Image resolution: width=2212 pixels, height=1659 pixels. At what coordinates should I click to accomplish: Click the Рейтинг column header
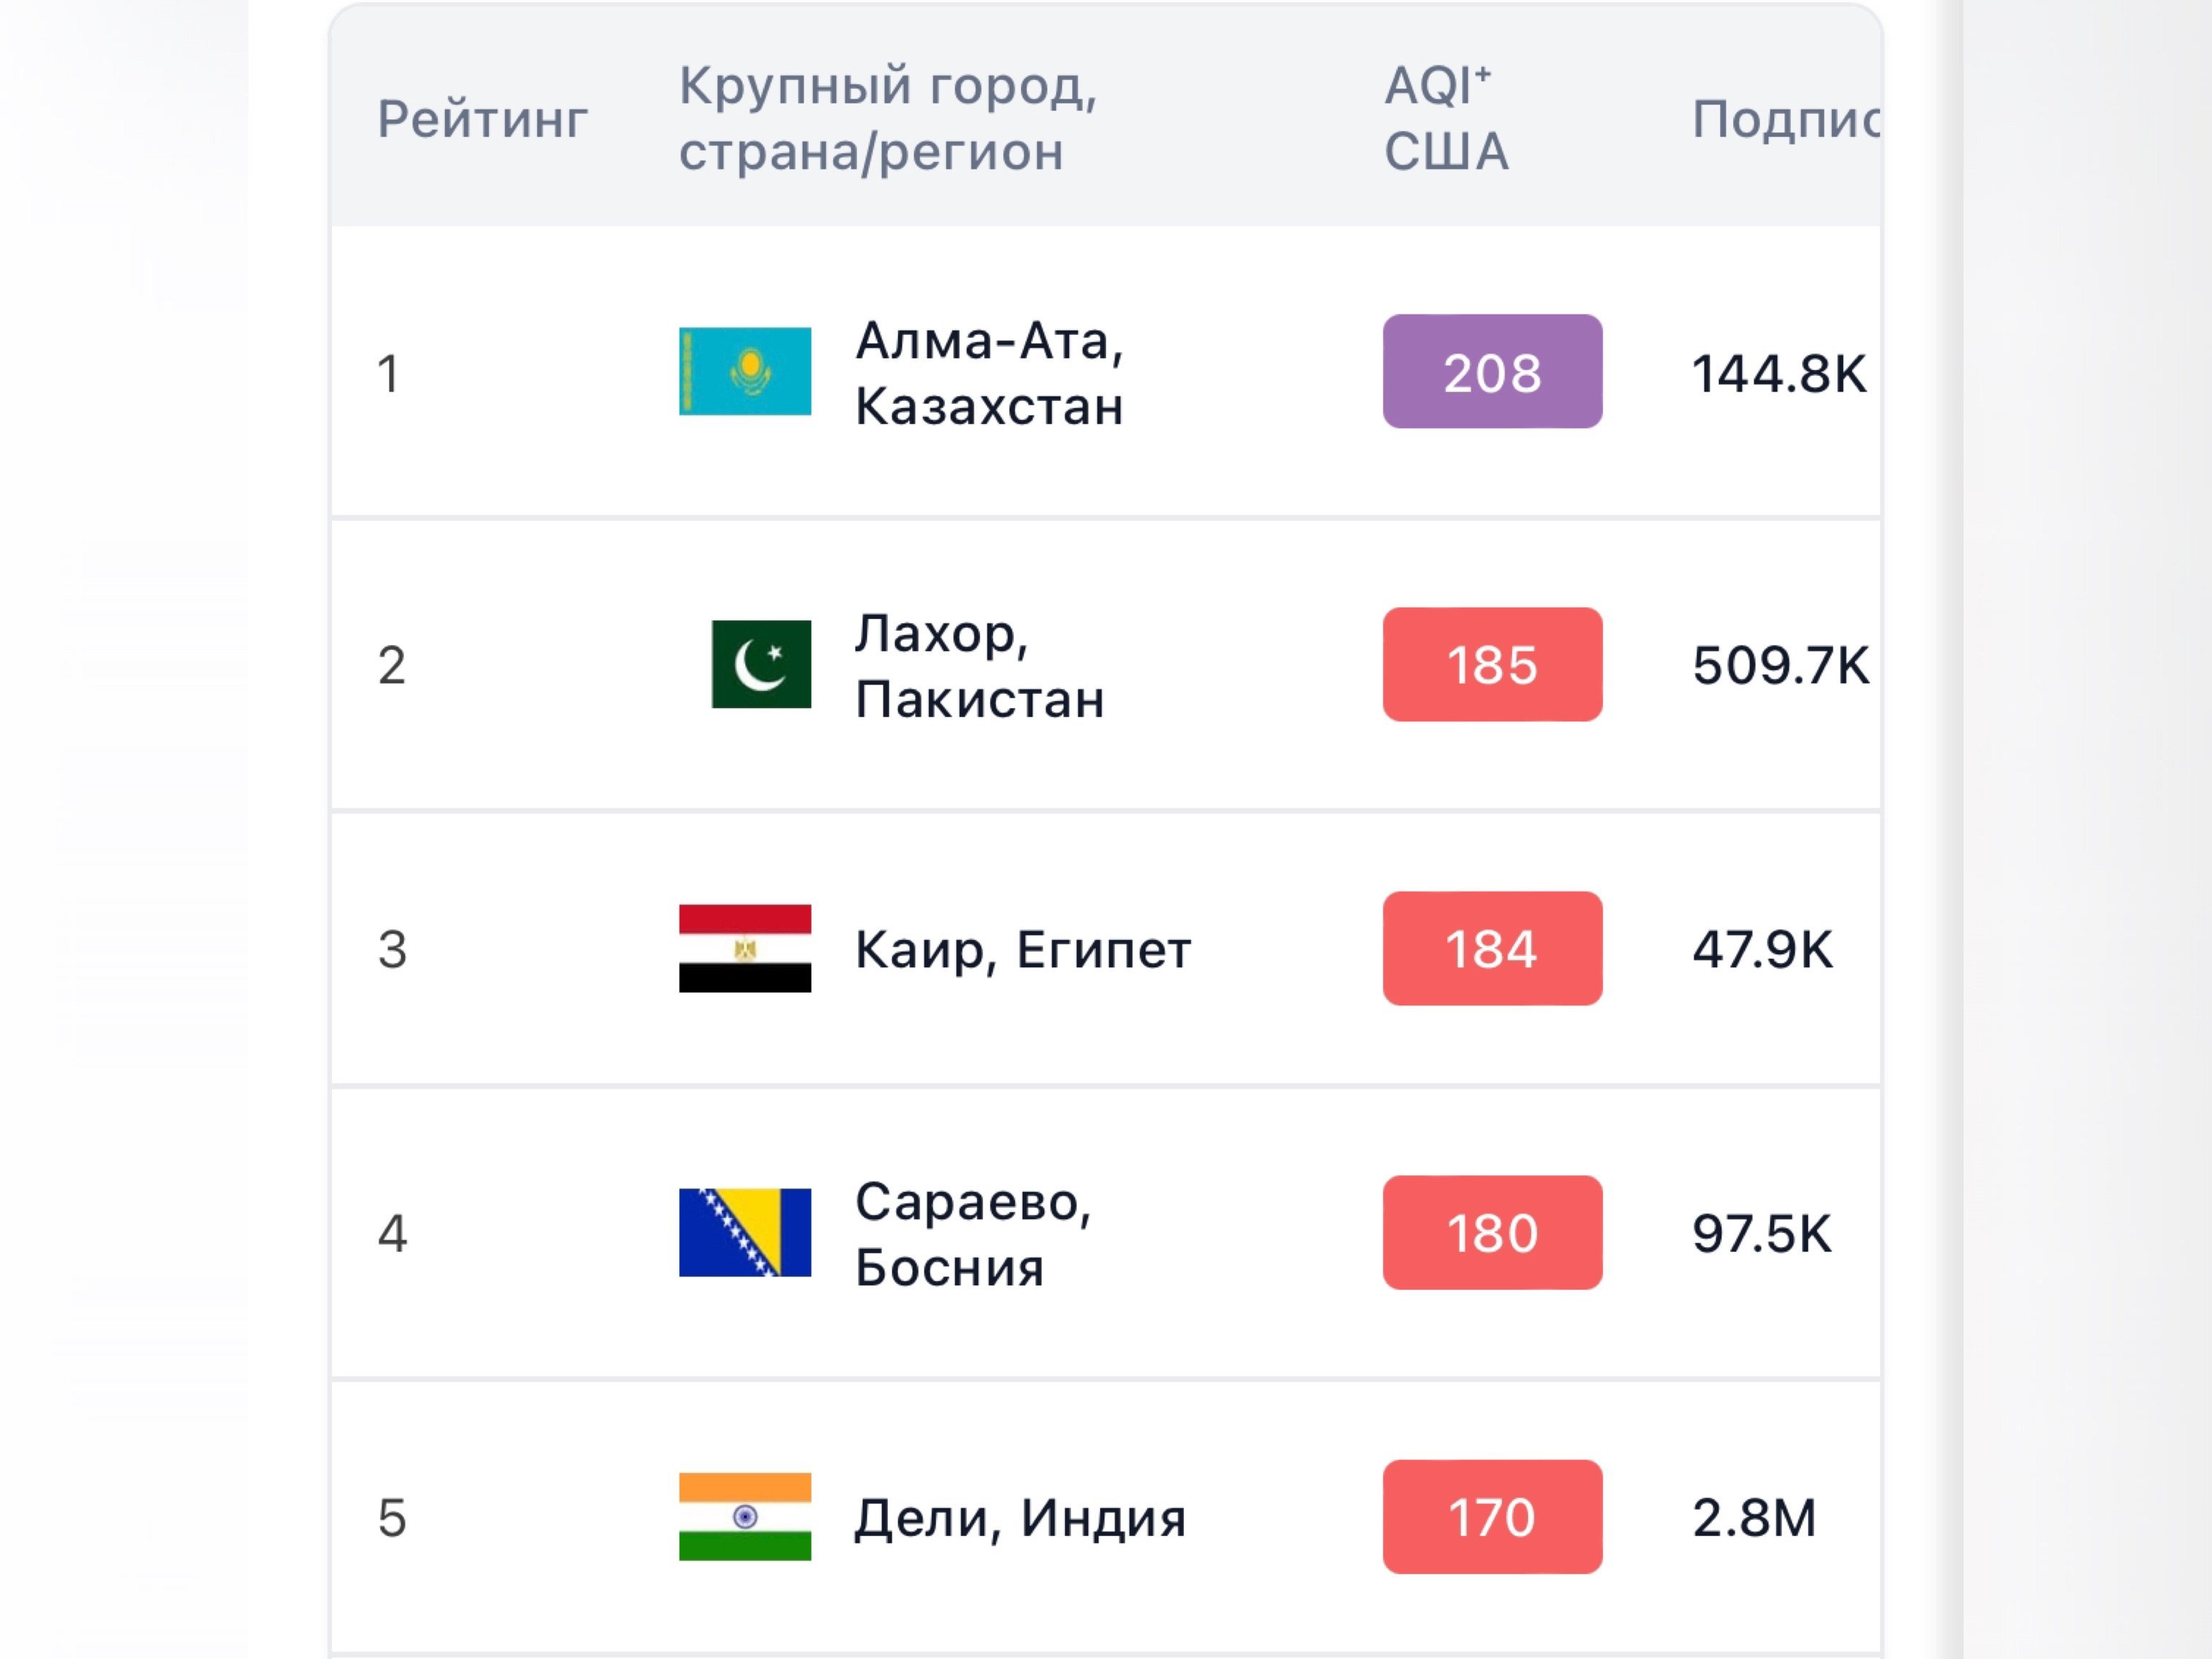pos(482,120)
